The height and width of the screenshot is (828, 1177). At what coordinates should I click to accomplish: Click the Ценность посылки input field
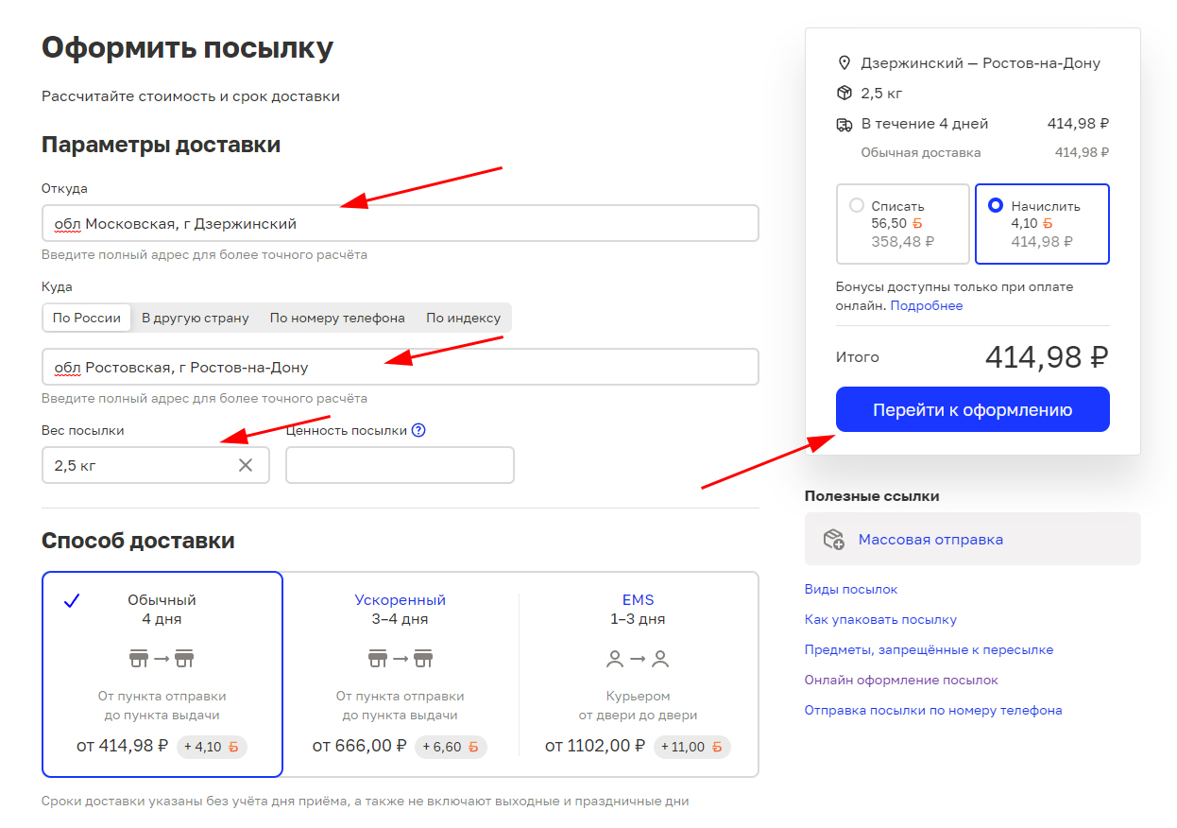[x=400, y=465]
